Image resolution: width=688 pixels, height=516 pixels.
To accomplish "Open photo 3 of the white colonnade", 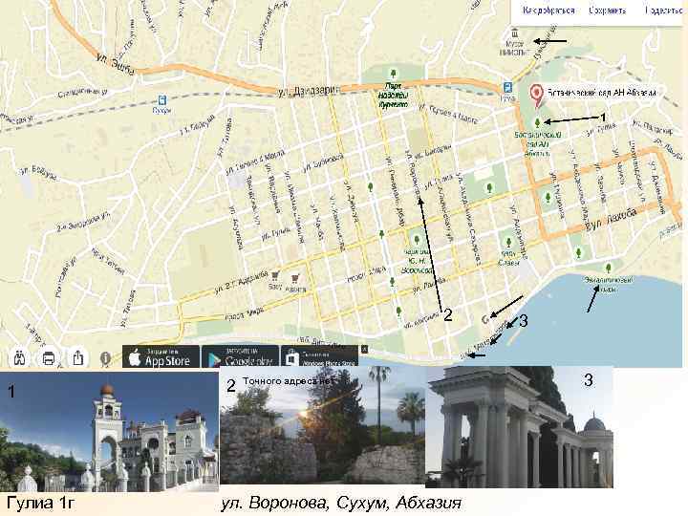I will click(x=520, y=426).
